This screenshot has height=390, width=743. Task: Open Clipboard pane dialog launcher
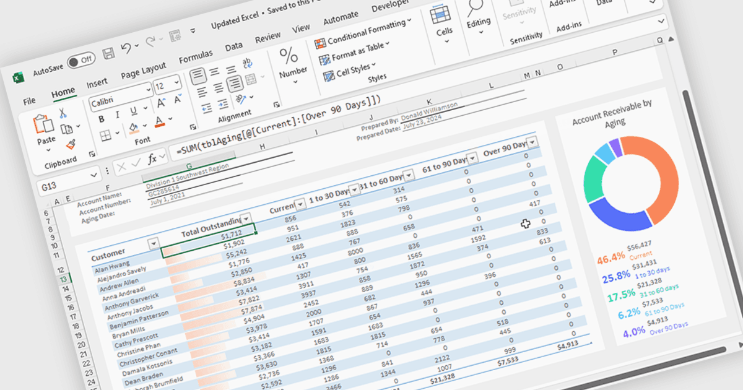pos(93,154)
